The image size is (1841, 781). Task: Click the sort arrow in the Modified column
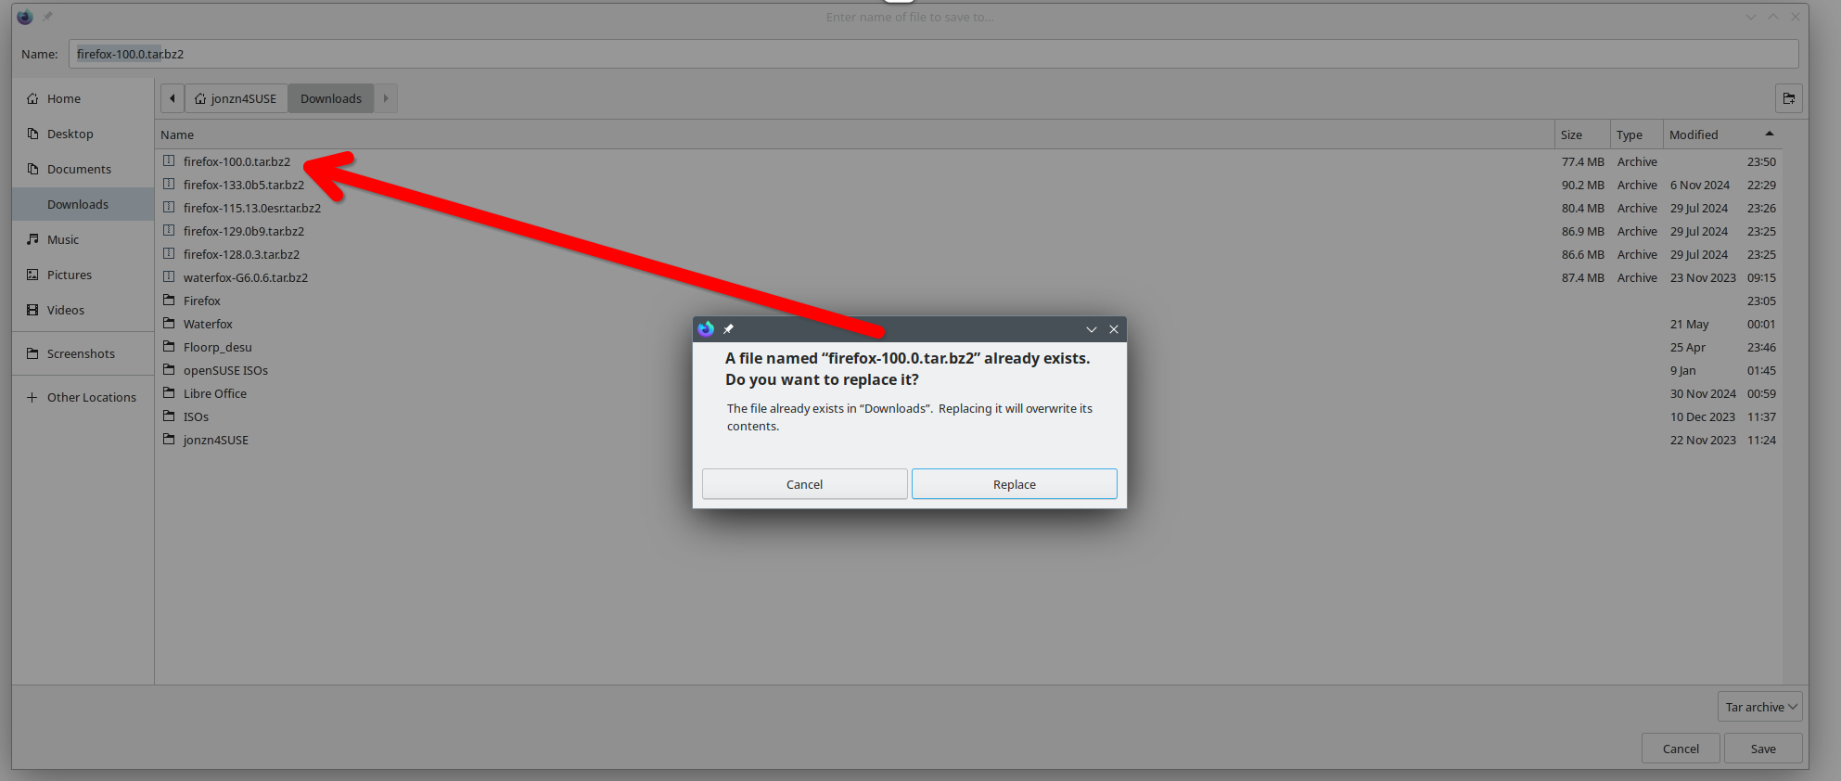click(x=1770, y=134)
